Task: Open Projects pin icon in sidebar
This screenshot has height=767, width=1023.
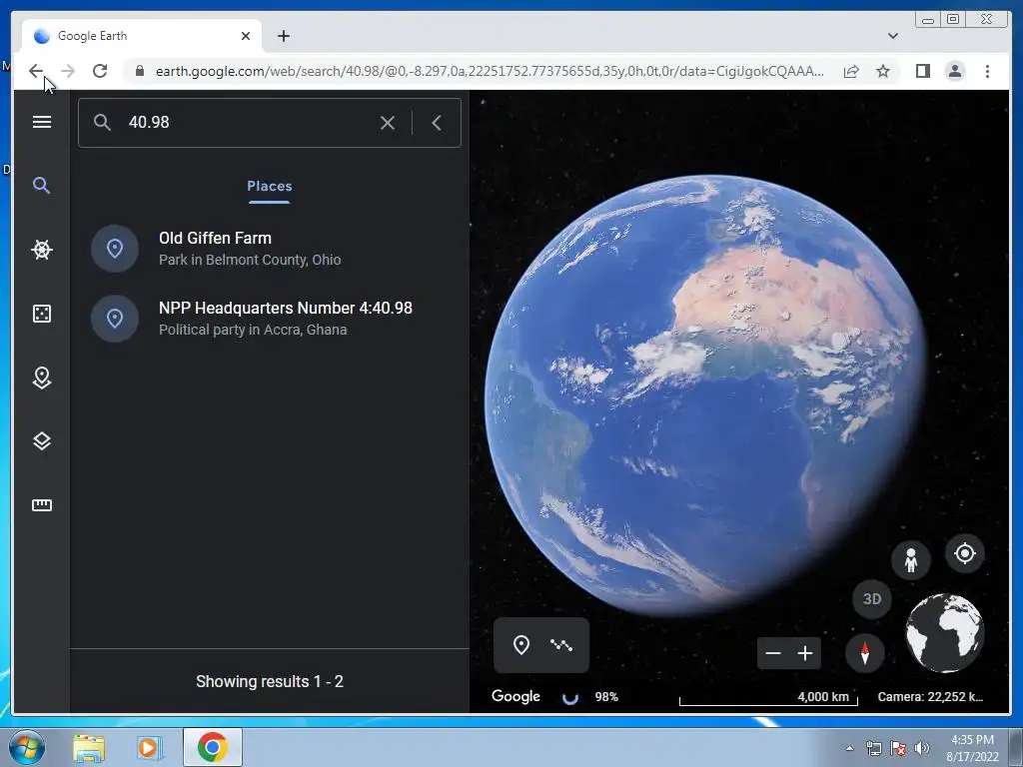Action: coord(42,377)
